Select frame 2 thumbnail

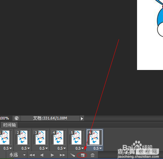(22, 138)
